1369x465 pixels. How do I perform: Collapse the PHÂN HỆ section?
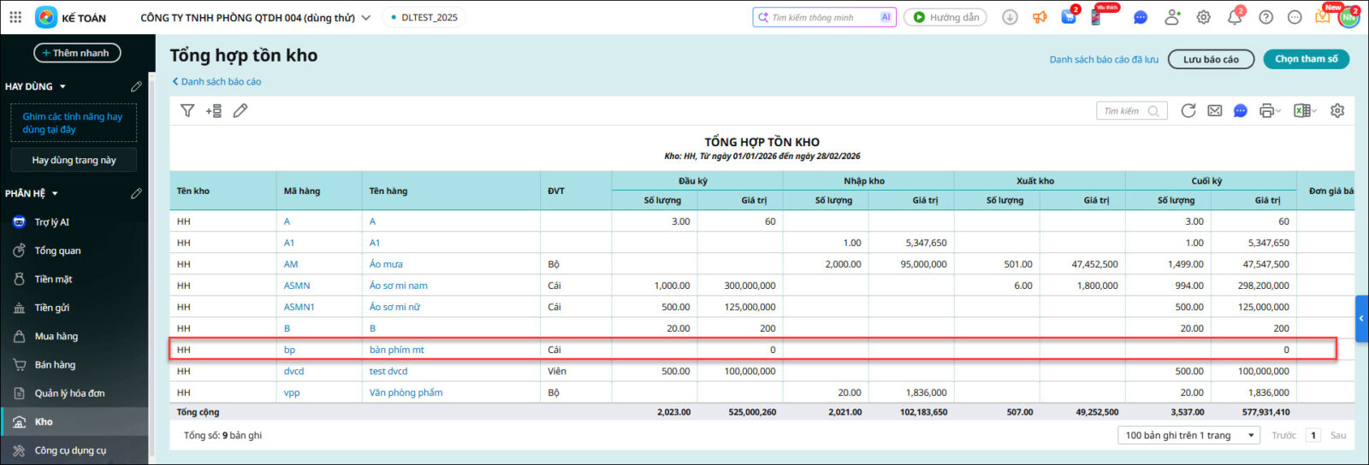pyautogui.click(x=55, y=193)
